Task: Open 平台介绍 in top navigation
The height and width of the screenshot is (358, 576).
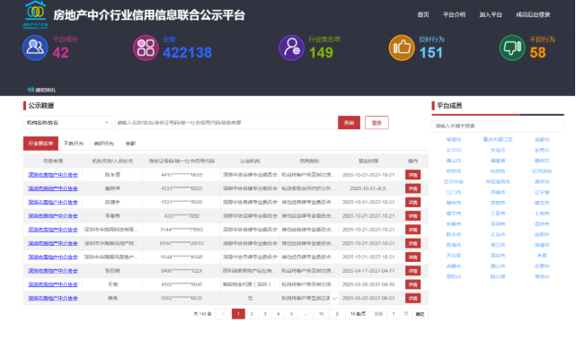Action: (x=454, y=14)
